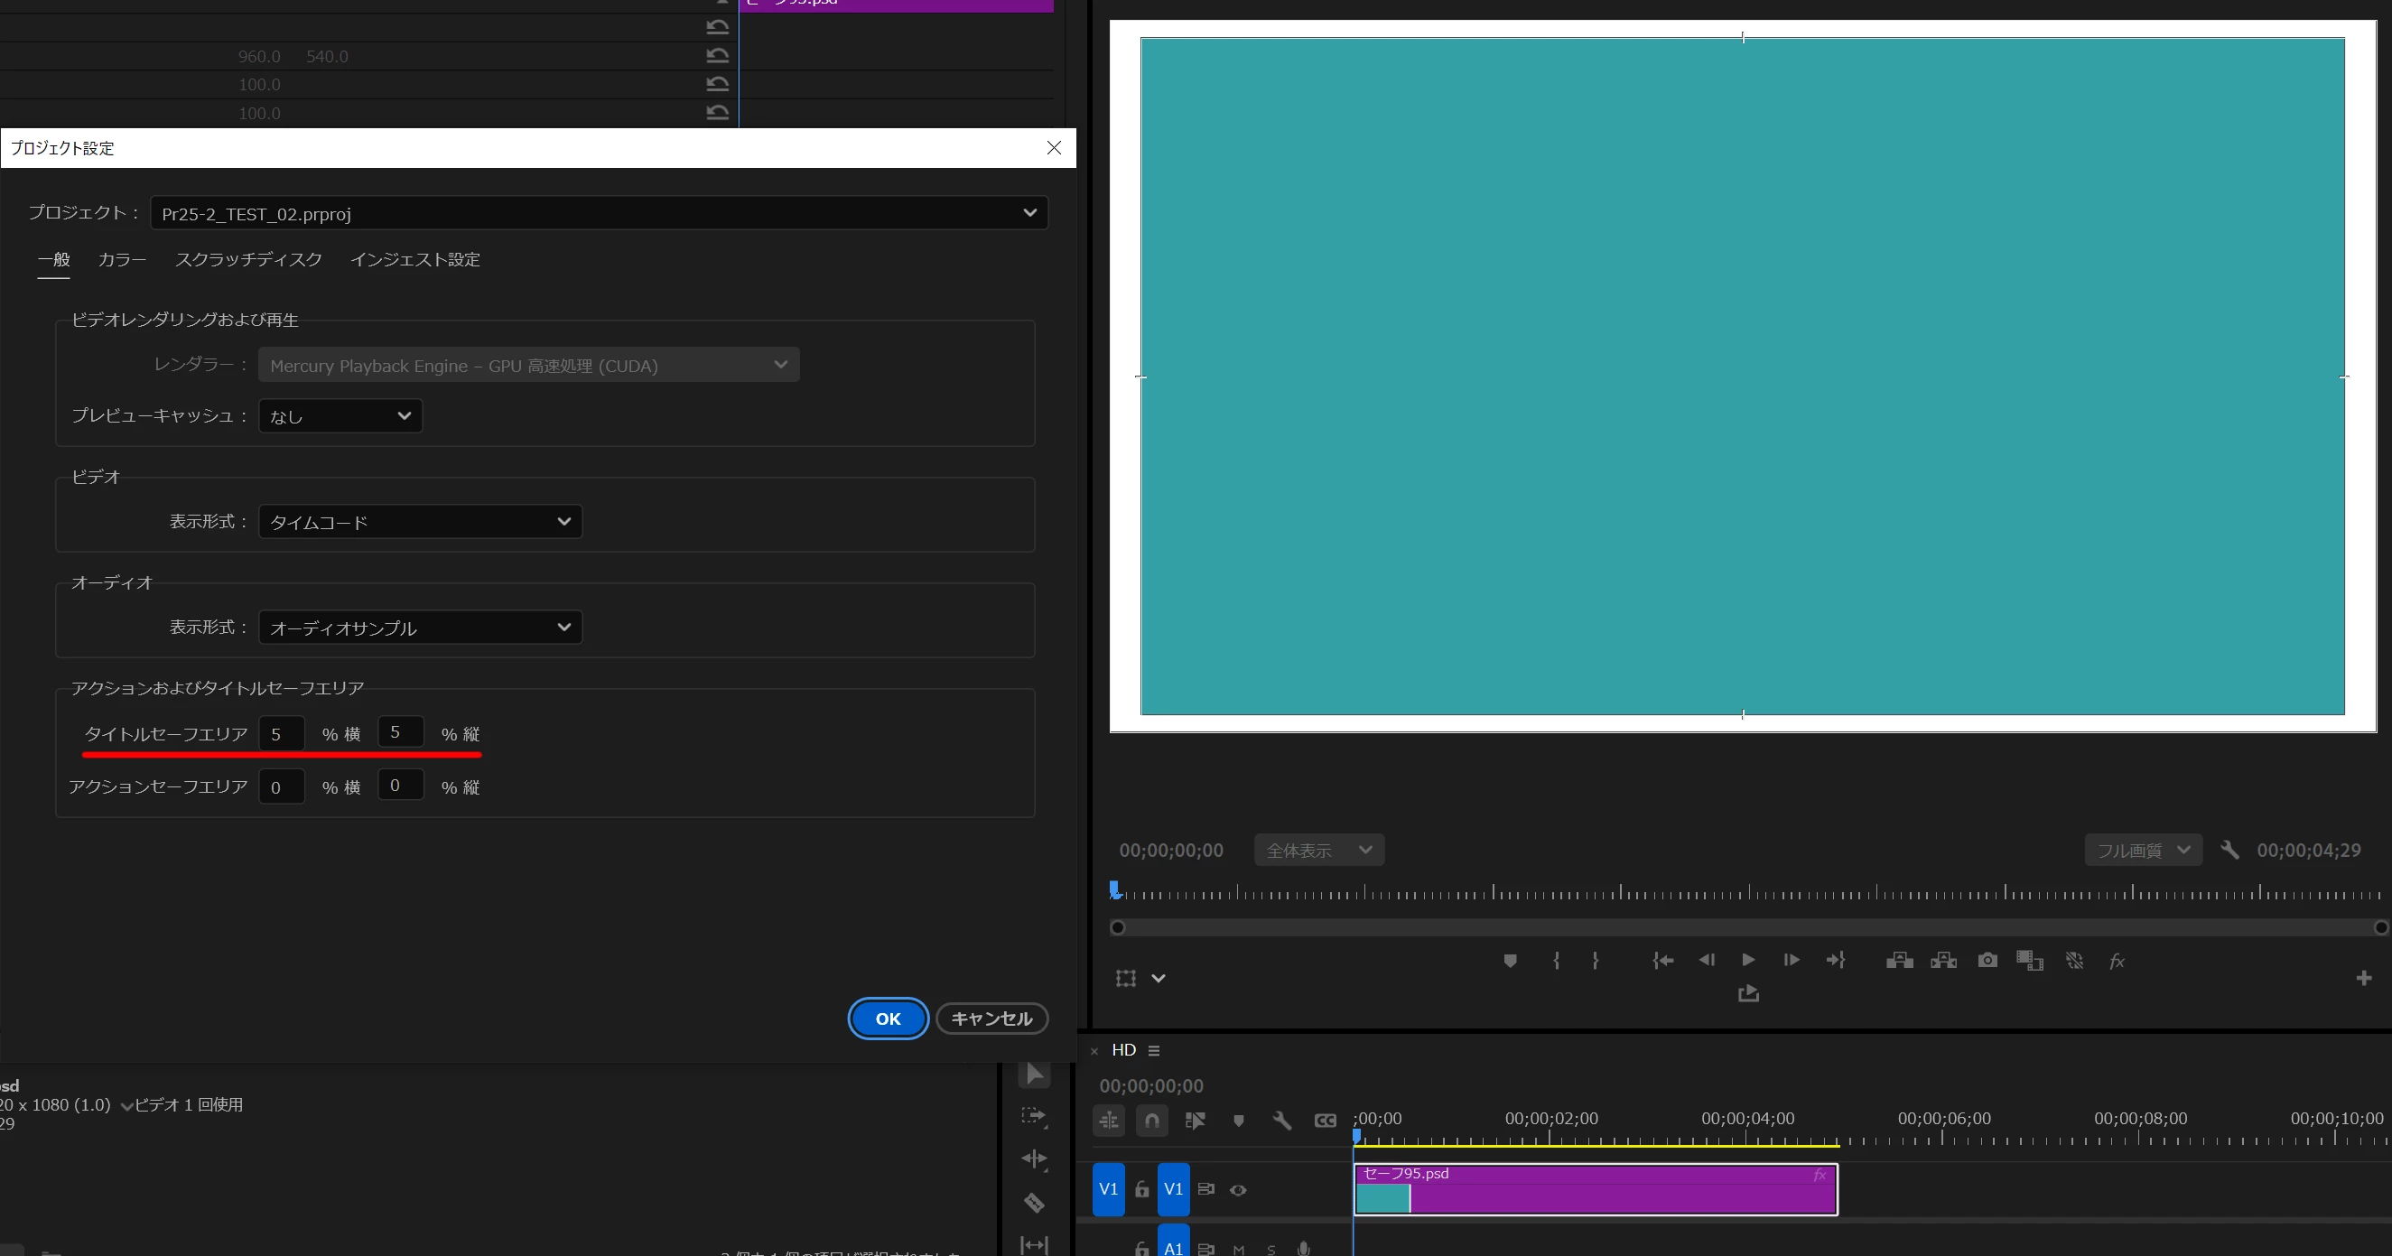Click the Lift button icon
The width and height of the screenshot is (2392, 1256).
point(1899,960)
